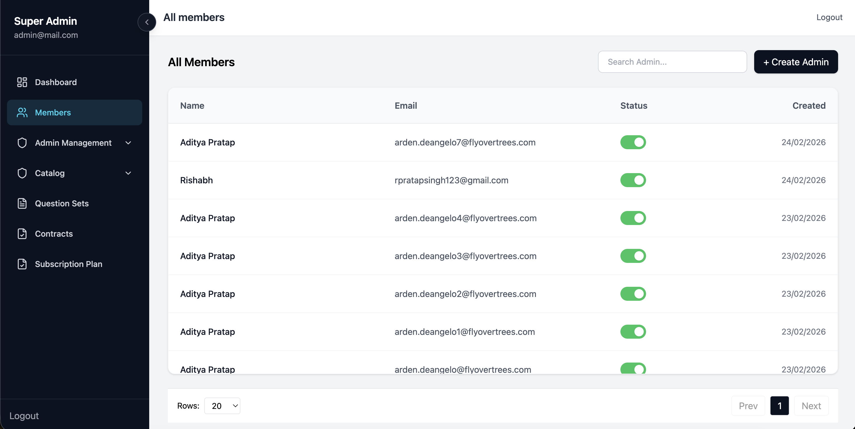Collapse the sidebar using the arrow icon

(x=147, y=22)
